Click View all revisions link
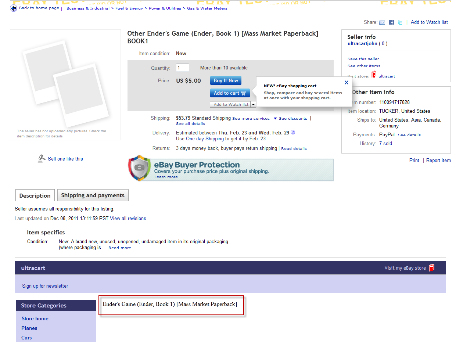The image size is (463, 342). coord(128,219)
